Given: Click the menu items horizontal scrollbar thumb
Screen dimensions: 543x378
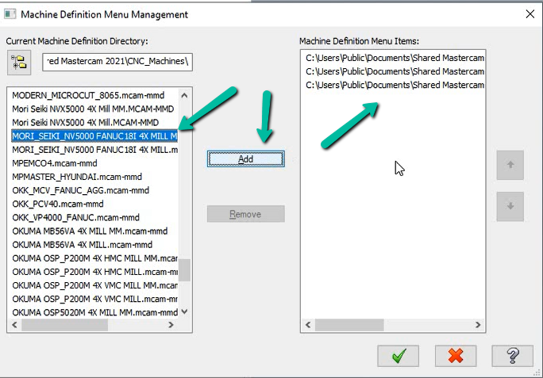Looking at the screenshot, I should [349, 325].
